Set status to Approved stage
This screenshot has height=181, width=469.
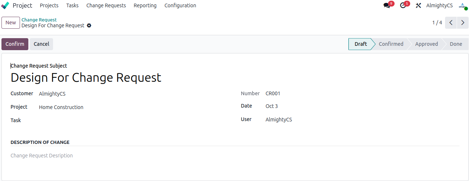[x=426, y=44]
